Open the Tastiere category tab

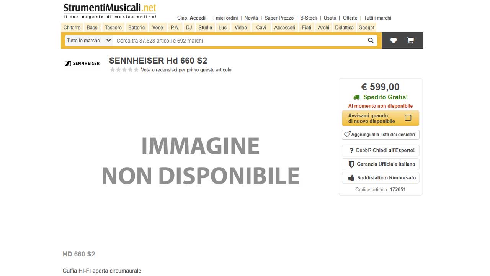113,28
